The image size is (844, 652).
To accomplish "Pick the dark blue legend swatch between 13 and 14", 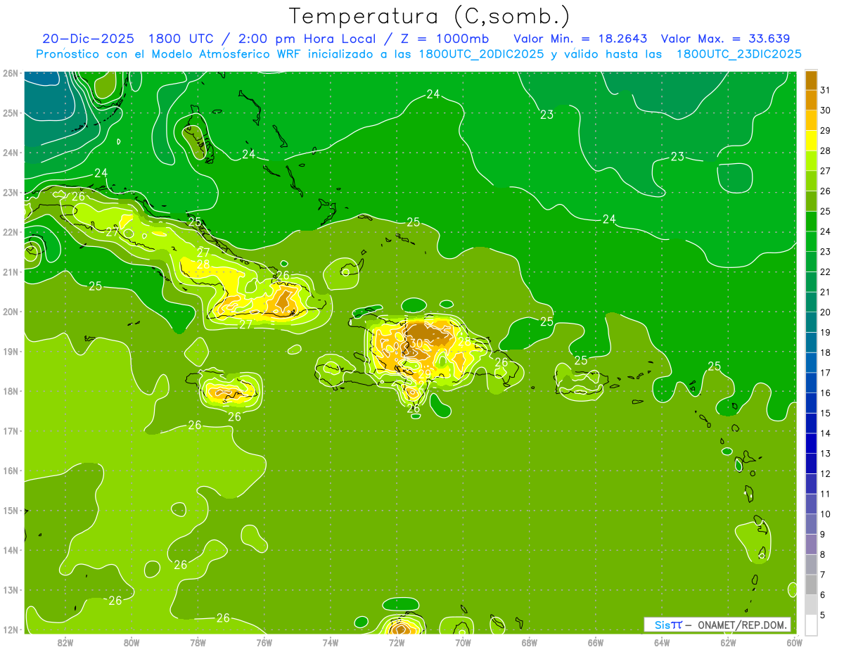I will 811,443.
